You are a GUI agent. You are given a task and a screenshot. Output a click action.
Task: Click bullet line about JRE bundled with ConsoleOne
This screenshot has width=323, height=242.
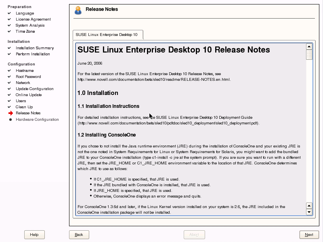click(152, 185)
